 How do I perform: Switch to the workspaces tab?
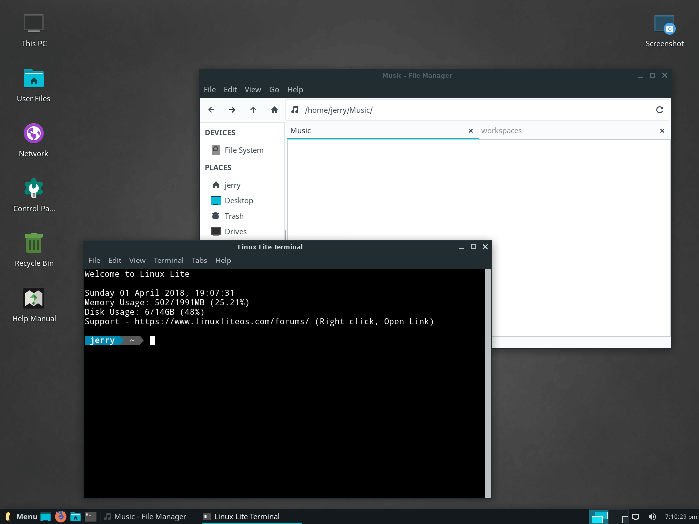tap(501, 131)
